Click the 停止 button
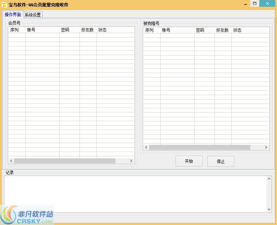 pos(221,161)
